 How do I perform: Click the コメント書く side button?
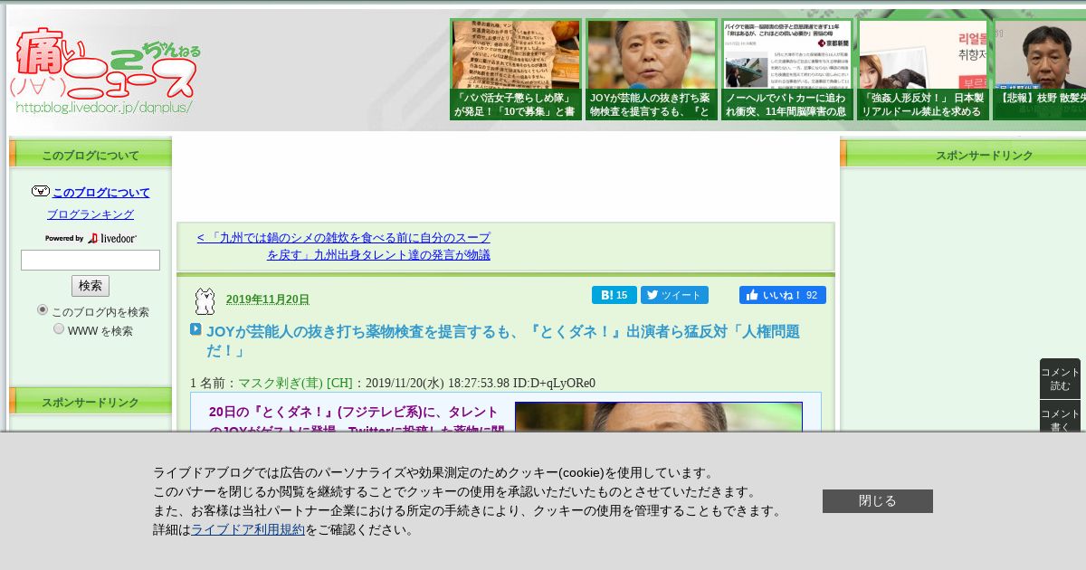click(1060, 417)
